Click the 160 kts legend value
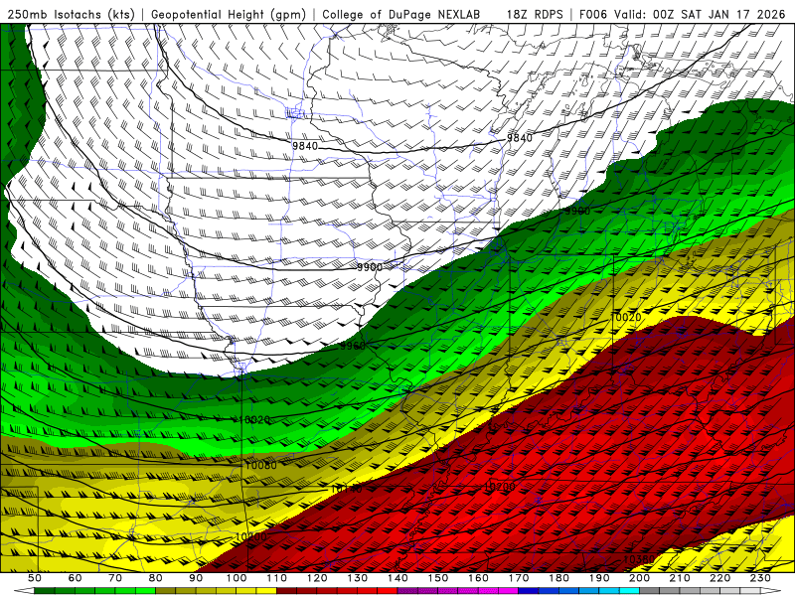 click(478, 578)
